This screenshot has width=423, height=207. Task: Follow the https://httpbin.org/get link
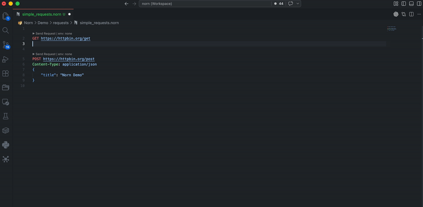pyautogui.click(x=65, y=39)
